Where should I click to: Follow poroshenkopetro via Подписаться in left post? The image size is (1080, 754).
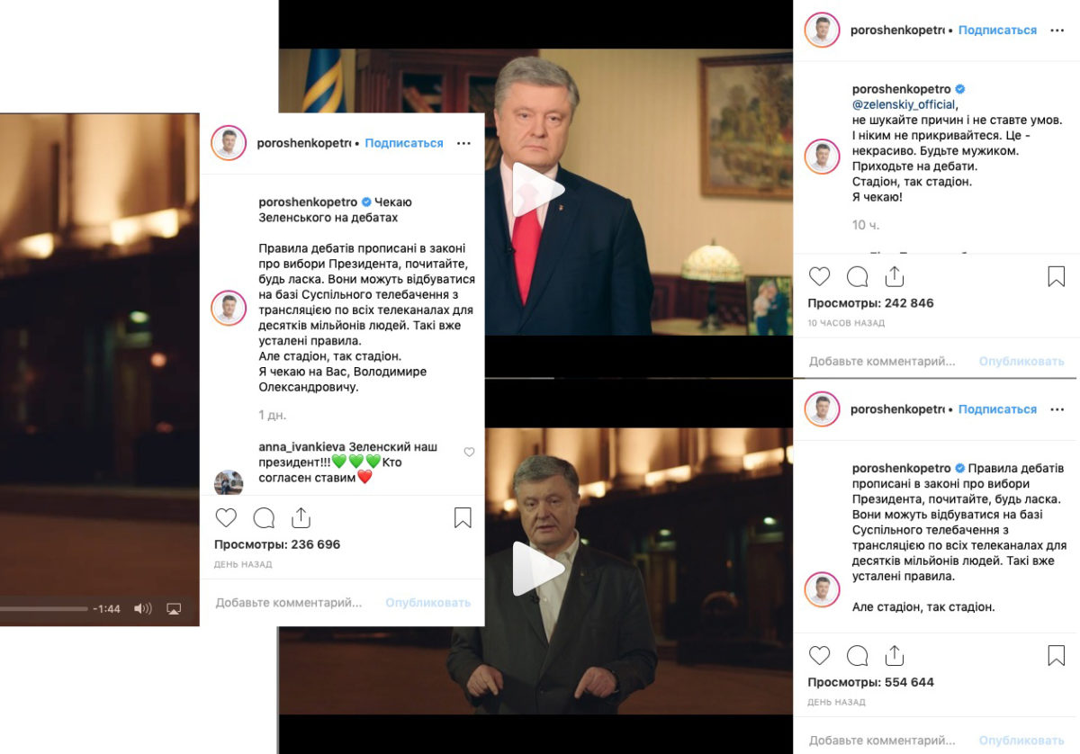tap(404, 143)
